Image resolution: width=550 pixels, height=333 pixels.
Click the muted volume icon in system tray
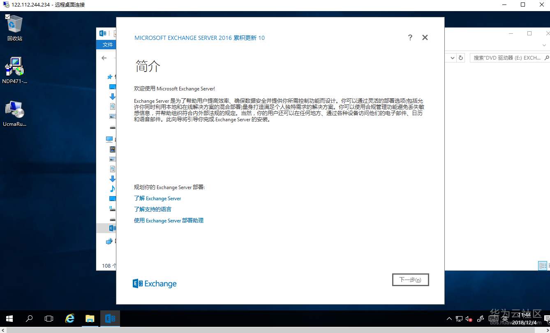[469, 318]
